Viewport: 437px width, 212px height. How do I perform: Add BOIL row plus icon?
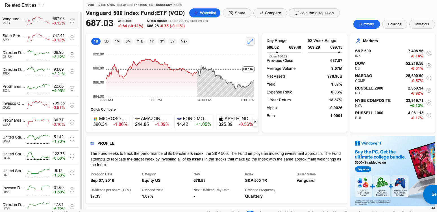72,88
